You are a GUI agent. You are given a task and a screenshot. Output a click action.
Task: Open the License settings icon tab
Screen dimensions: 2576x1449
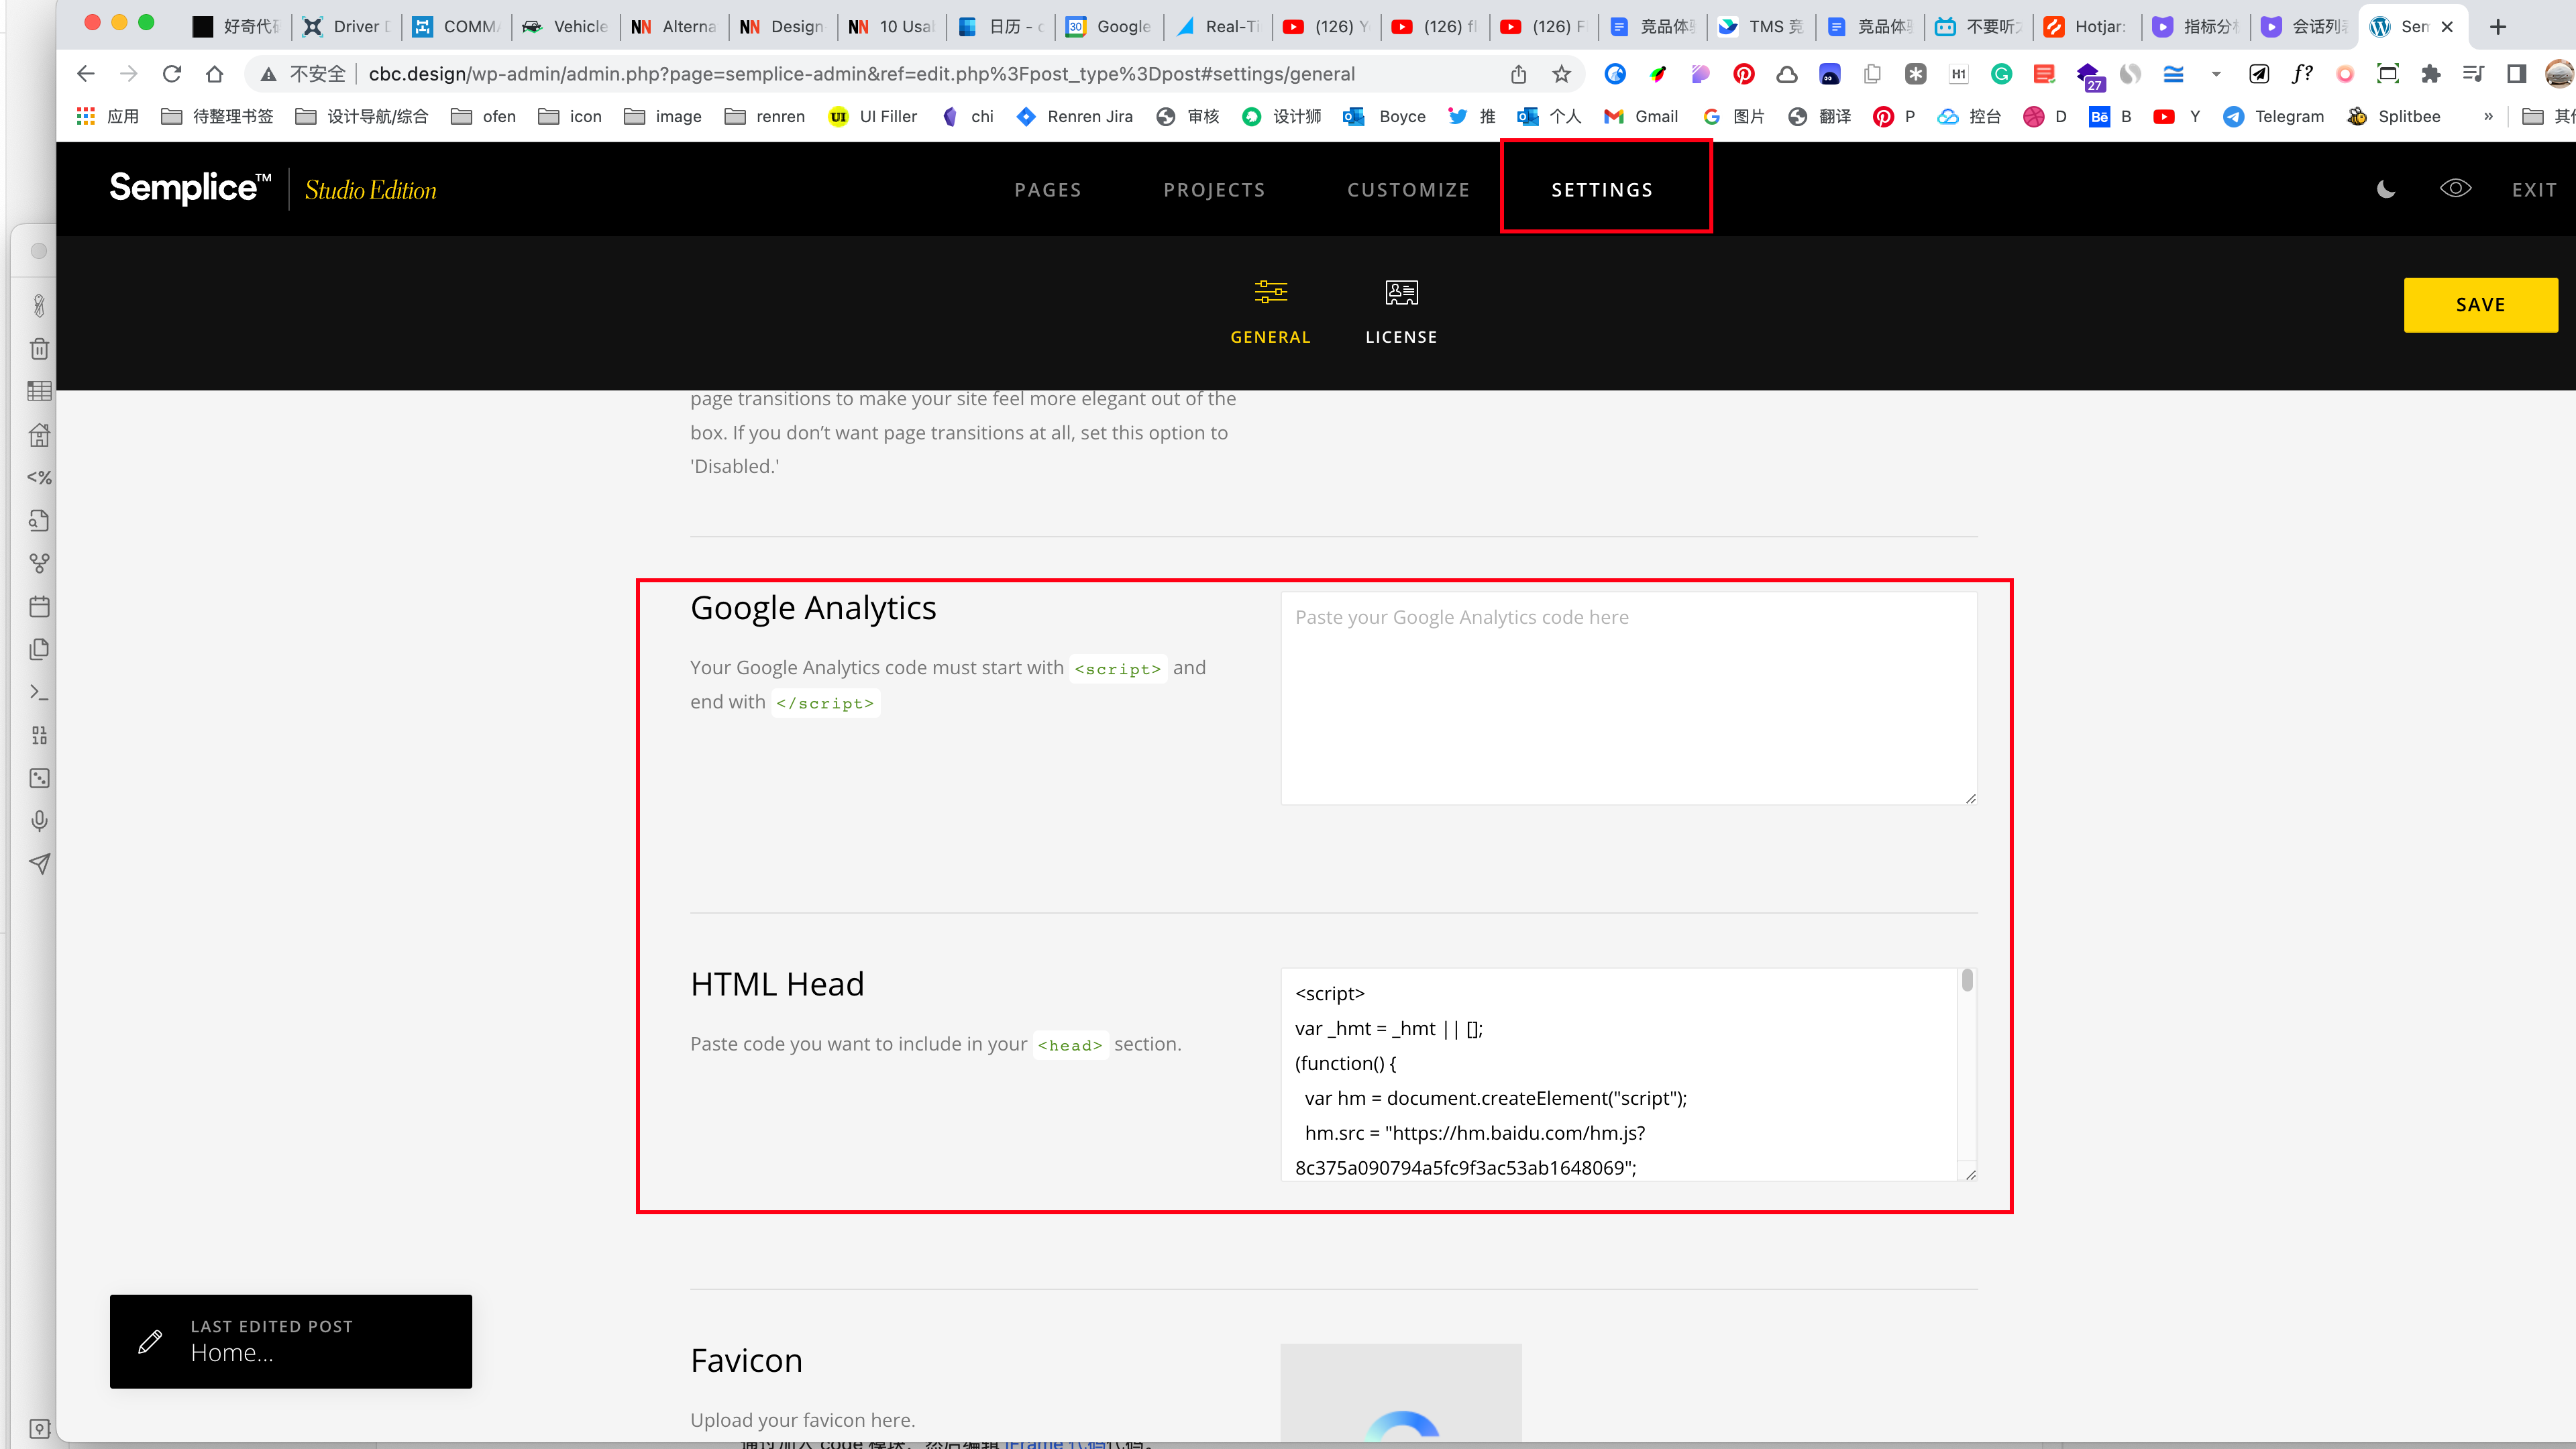point(1401,312)
